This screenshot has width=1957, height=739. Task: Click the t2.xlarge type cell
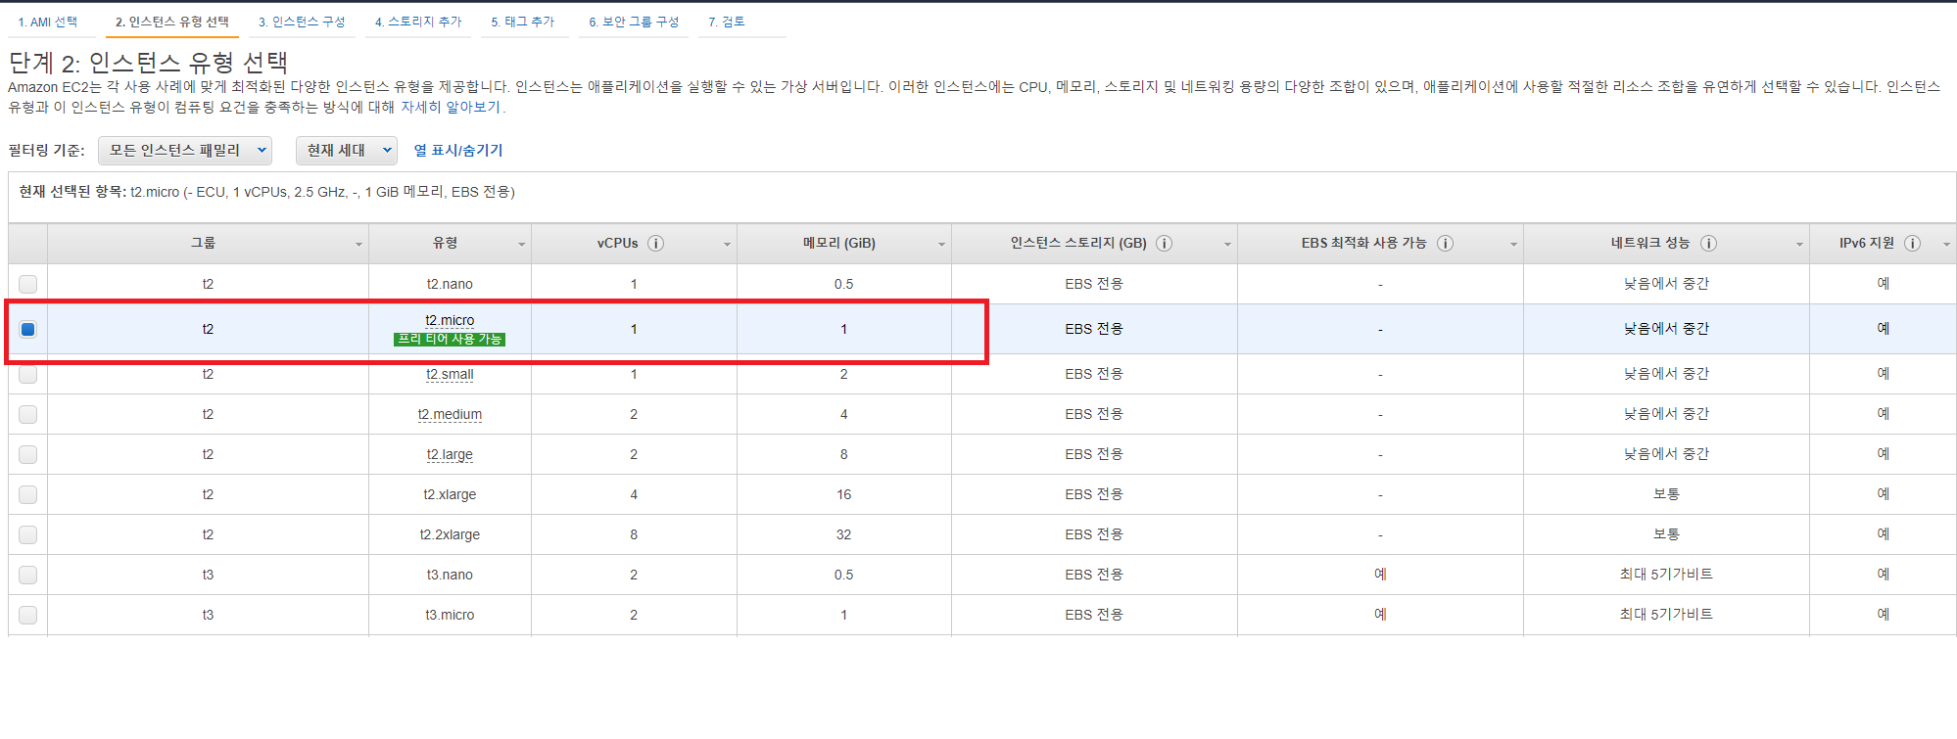[450, 494]
